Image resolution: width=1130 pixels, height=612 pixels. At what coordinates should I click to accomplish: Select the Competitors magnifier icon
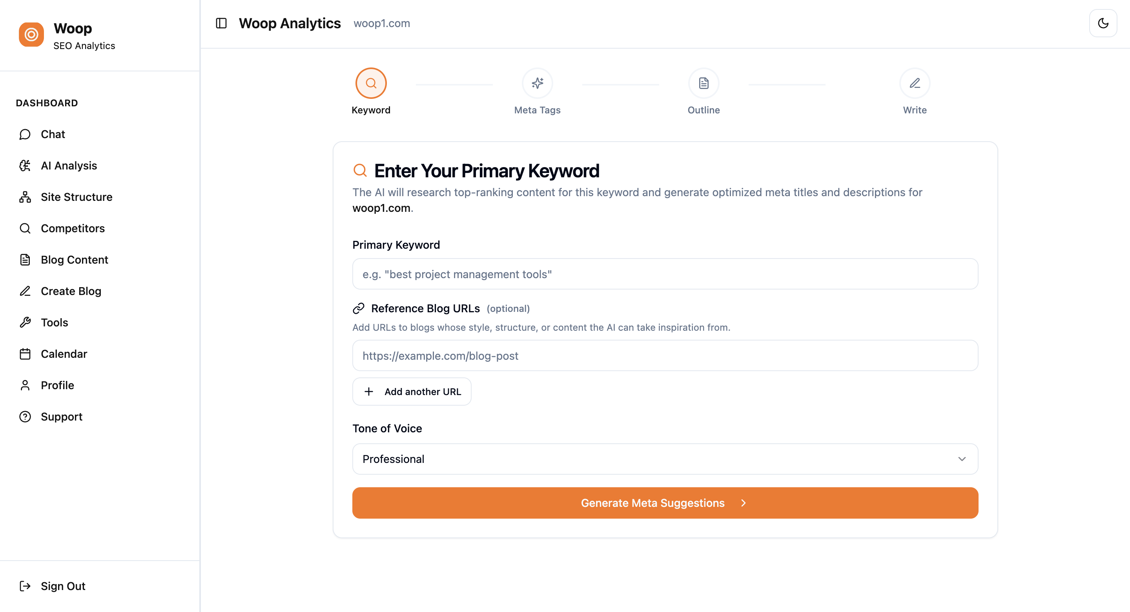click(x=25, y=228)
